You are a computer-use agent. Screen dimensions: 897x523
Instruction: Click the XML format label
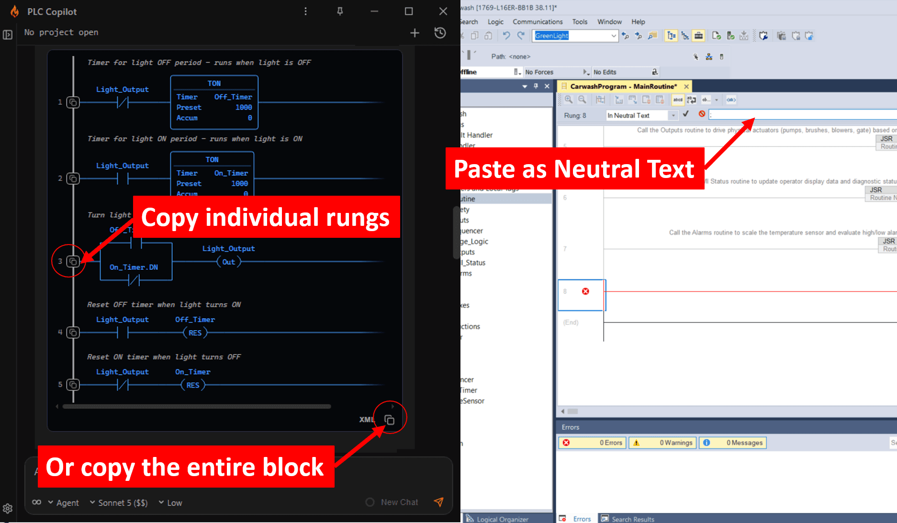tap(367, 420)
